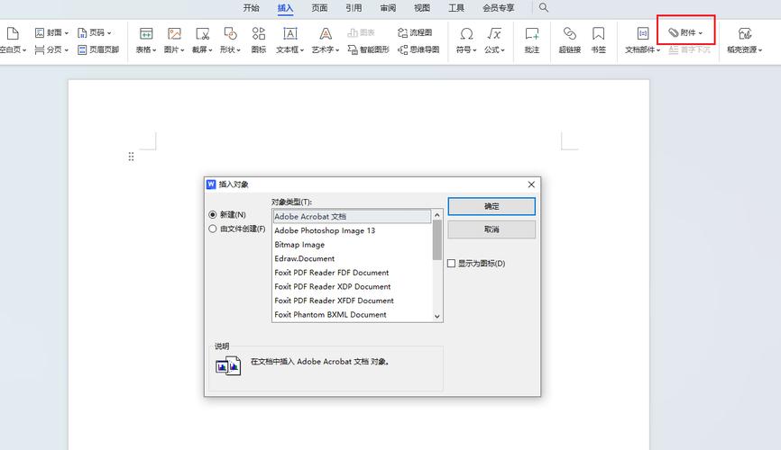Click the 智能图形 smart graphic button

click(369, 49)
